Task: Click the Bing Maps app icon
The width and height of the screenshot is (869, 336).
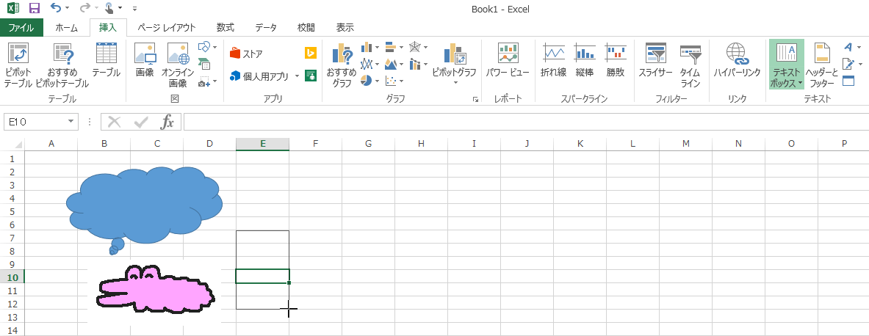Action: (x=310, y=53)
